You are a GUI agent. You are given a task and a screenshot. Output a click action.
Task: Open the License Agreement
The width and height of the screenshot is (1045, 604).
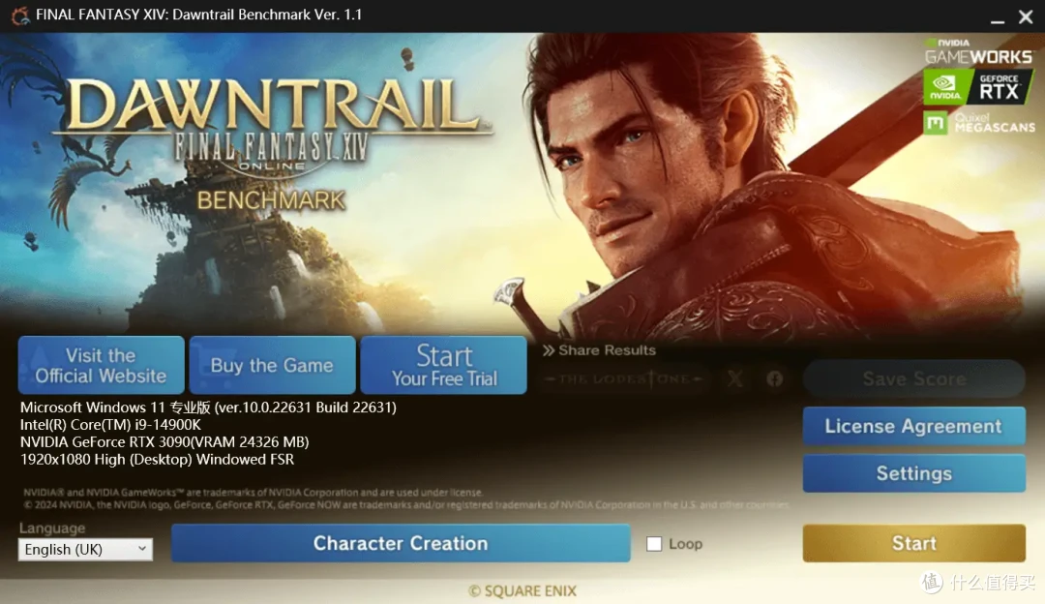[913, 426]
